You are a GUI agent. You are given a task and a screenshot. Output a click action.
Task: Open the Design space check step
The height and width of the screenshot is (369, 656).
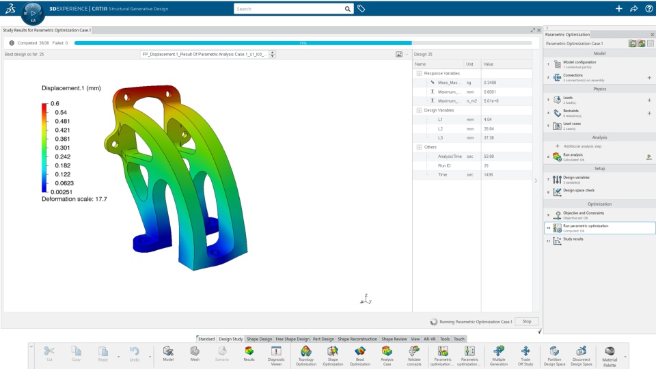[599, 191]
